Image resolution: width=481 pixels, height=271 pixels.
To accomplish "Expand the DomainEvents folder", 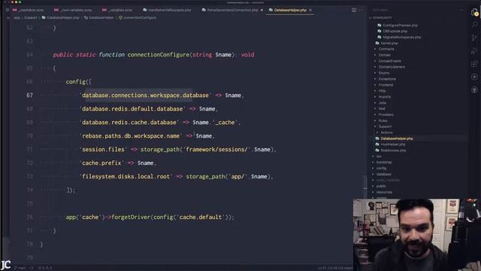I will [389, 61].
